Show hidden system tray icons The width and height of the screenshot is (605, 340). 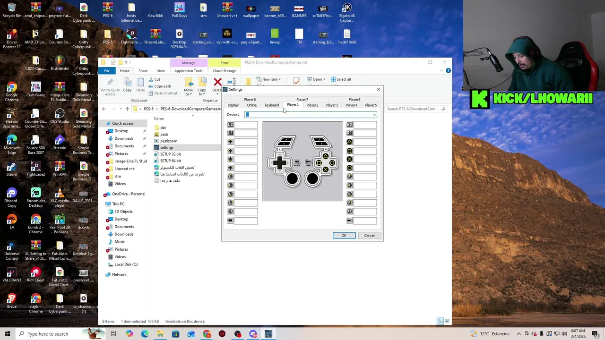519,334
